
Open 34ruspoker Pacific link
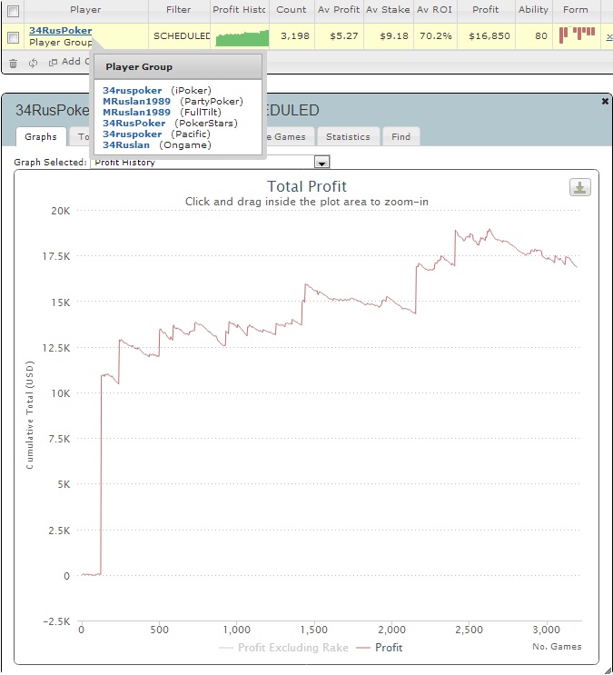[133, 134]
